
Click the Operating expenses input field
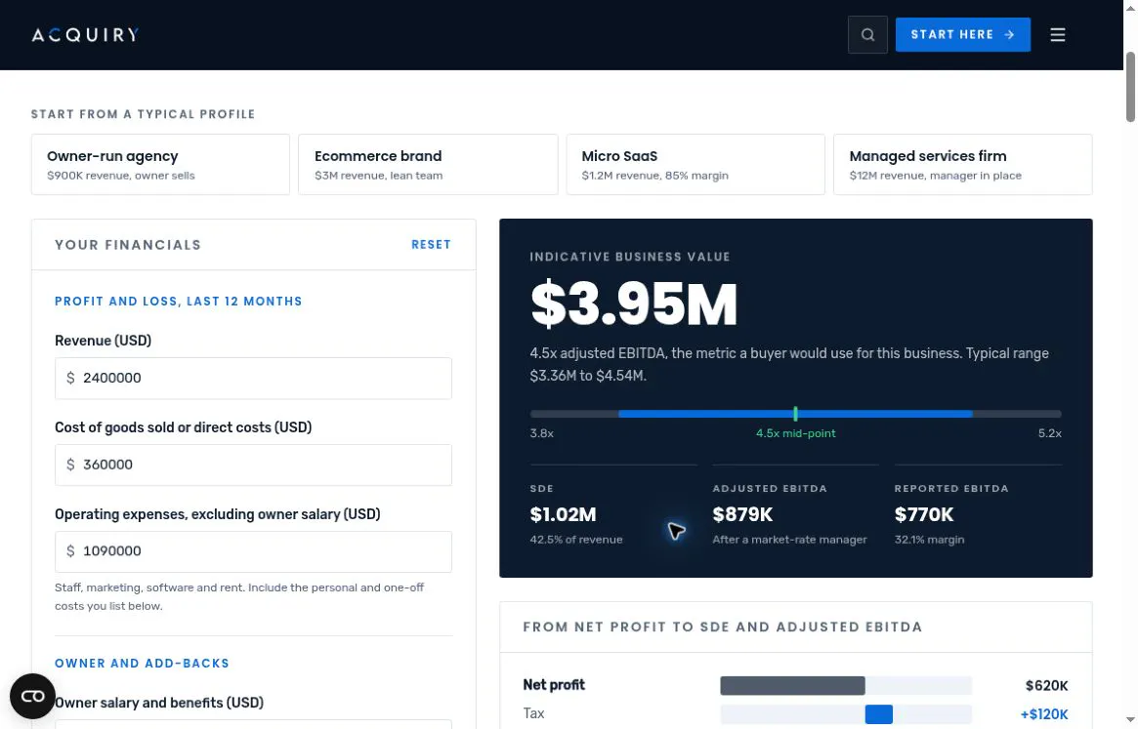[x=253, y=551]
